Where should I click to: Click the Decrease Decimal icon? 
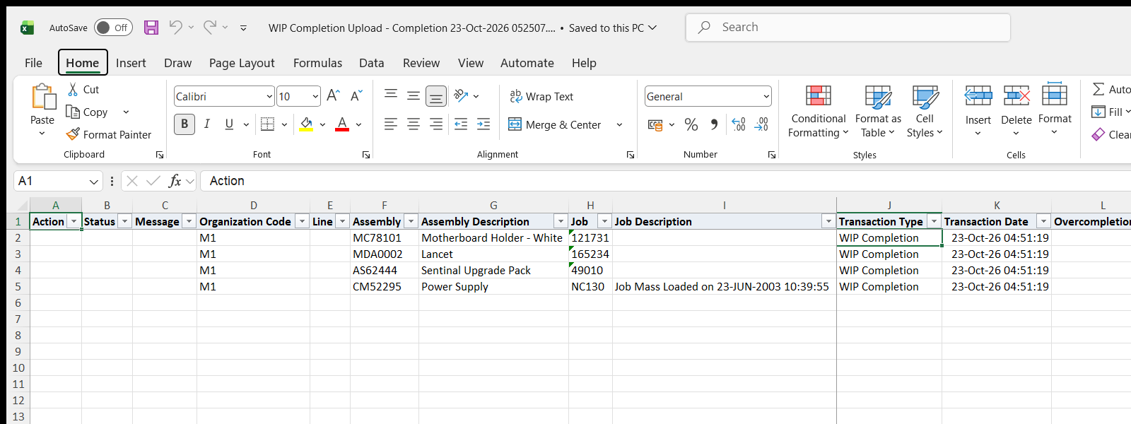coord(761,125)
